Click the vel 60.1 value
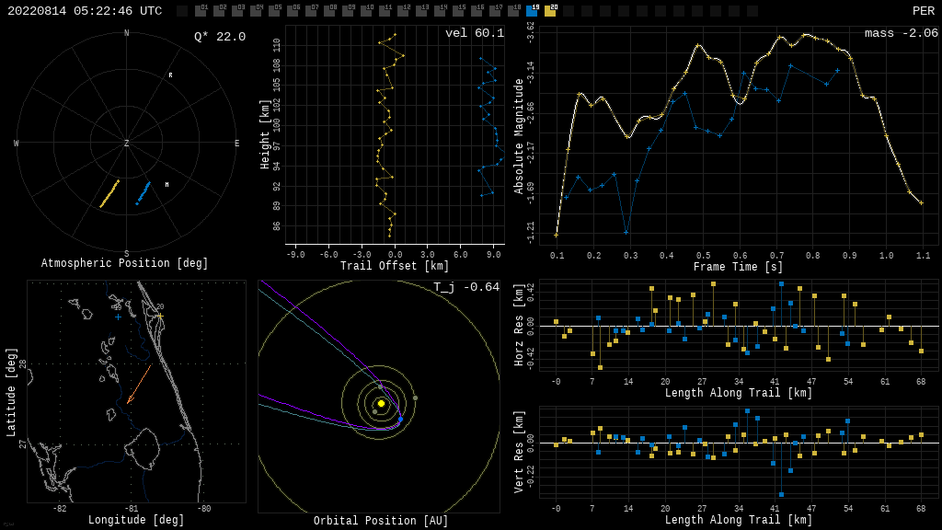The height and width of the screenshot is (530, 942). tap(475, 33)
